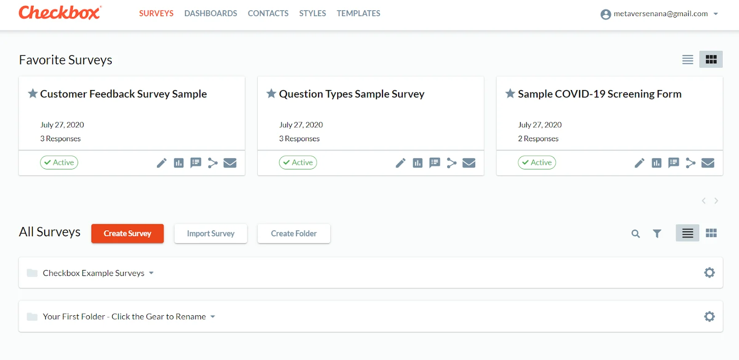The image size is (739, 360).
Task: Click the Create Survey button
Action: [x=127, y=234]
